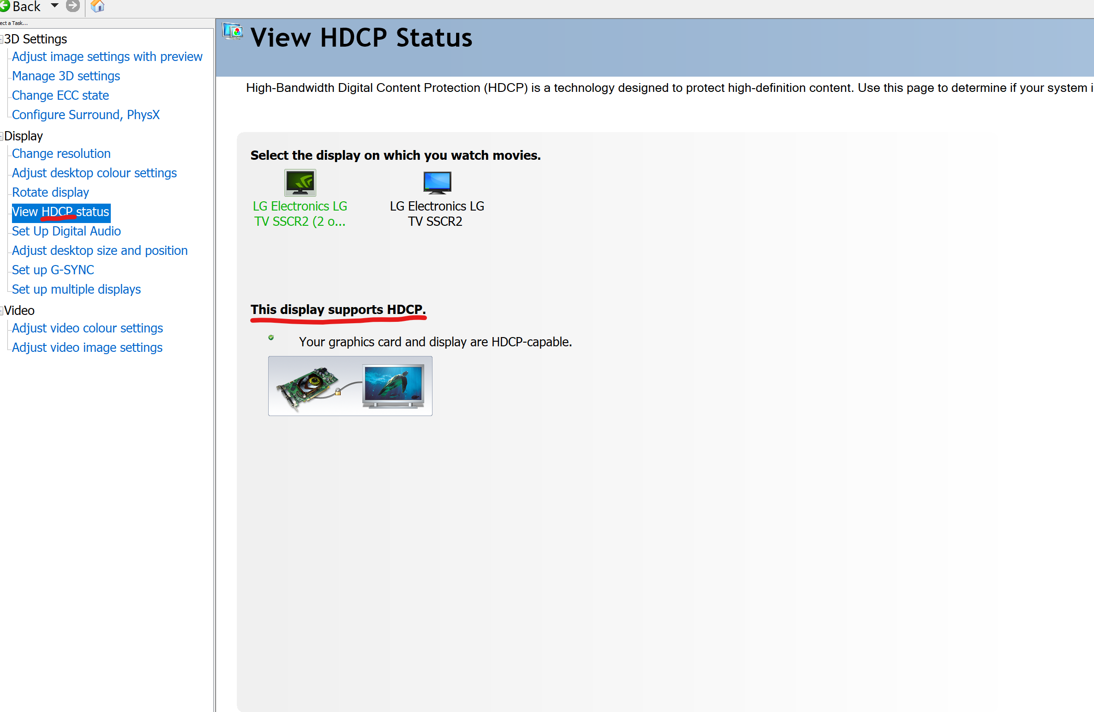Open Adjust image settings with preview
Screen dimensions: 1094x712
[x=107, y=57]
